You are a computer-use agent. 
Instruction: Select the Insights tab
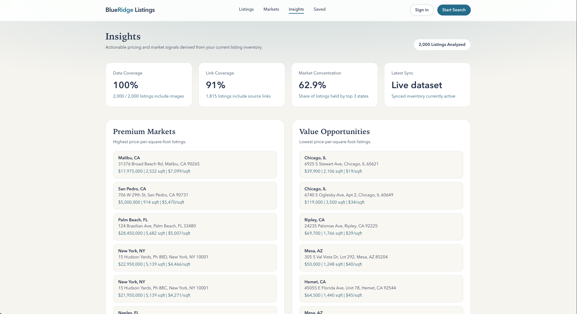(x=296, y=9)
